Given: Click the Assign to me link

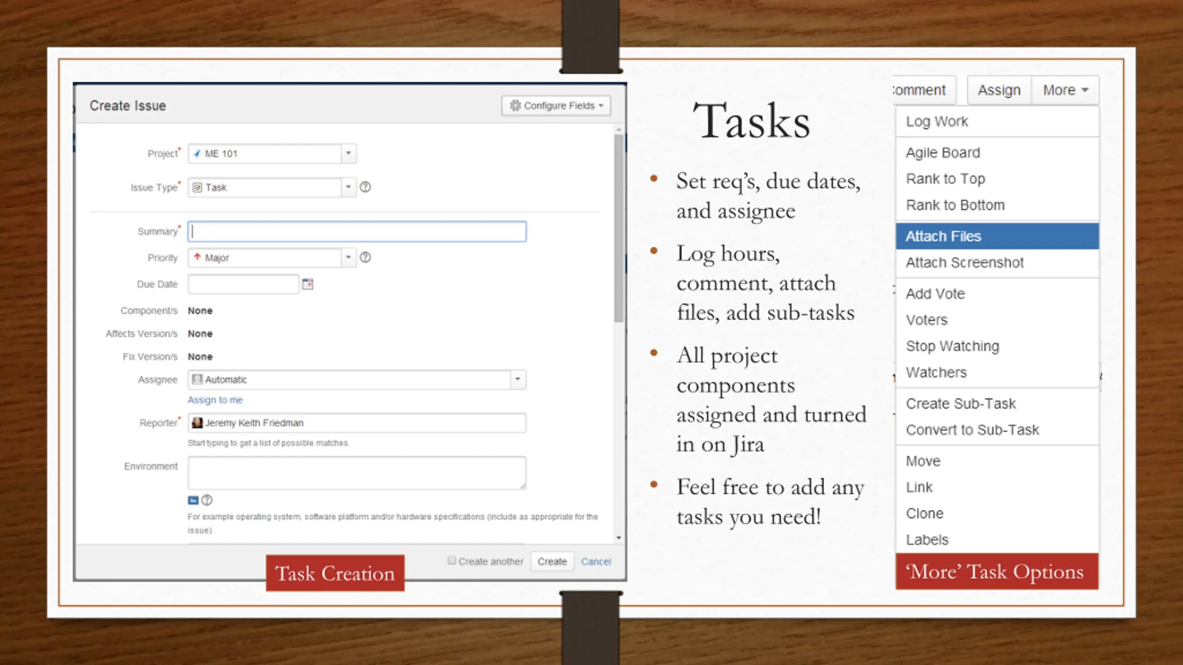Looking at the screenshot, I should click(215, 400).
